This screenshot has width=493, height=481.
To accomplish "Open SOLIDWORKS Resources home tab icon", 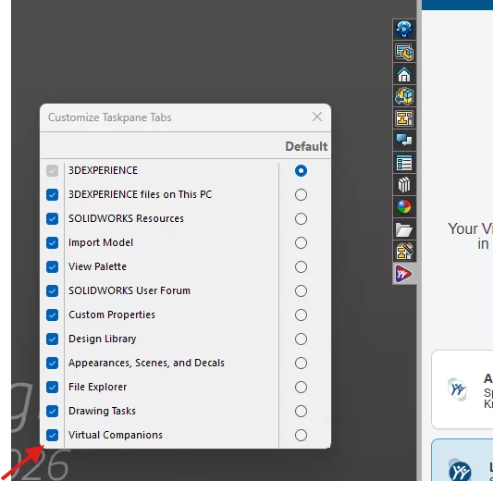I will click(x=404, y=75).
